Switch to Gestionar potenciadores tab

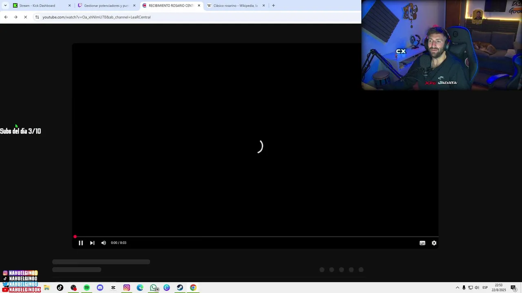tap(106, 6)
